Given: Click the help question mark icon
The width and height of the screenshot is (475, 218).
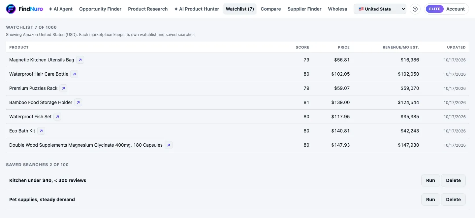Looking at the screenshot, I should [415, 9].
